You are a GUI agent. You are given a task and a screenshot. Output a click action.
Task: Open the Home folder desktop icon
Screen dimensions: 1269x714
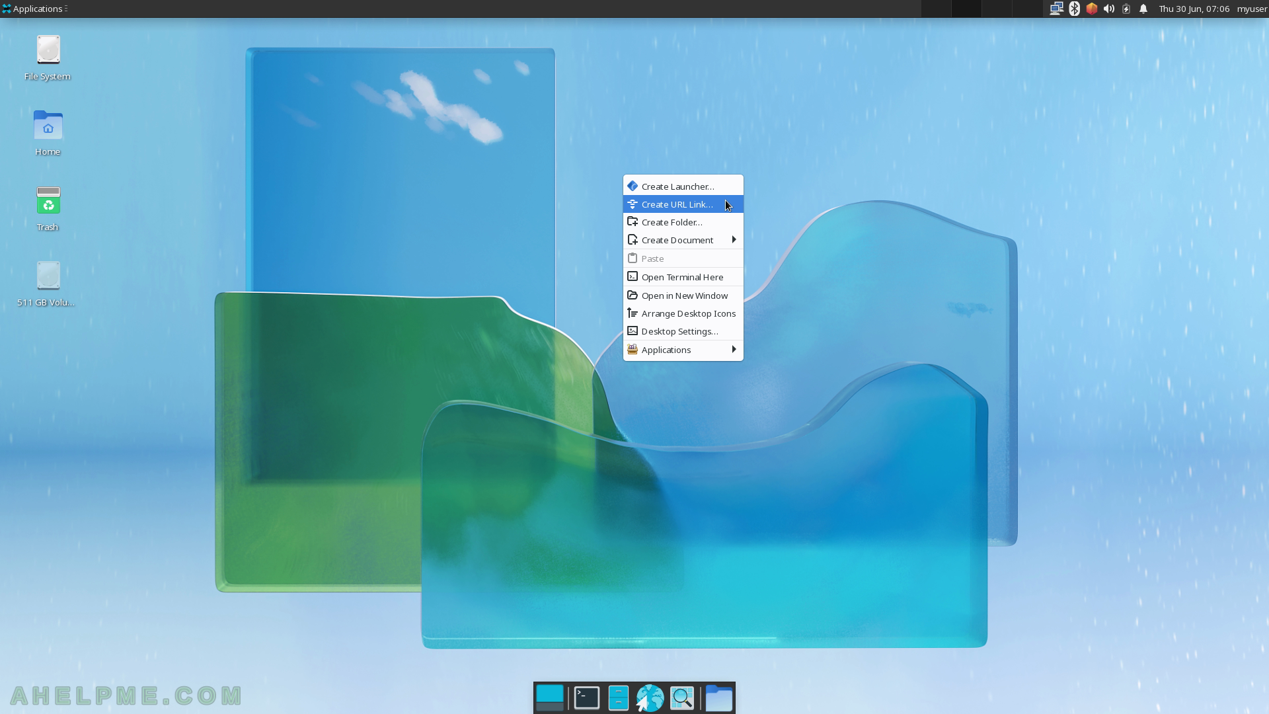(x=48, y=126)
